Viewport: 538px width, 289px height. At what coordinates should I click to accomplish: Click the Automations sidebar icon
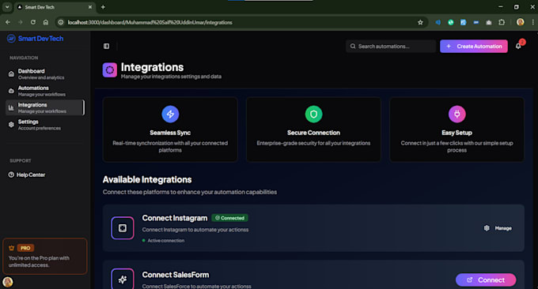tap(11, 91)
